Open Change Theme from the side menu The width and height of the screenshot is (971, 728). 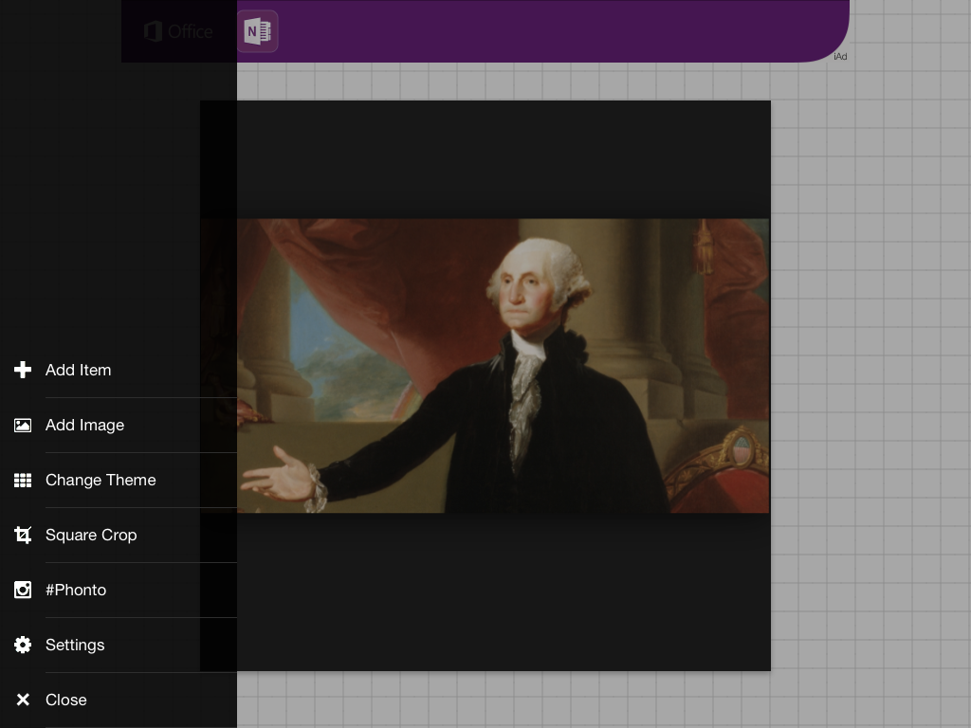pos(119,481)
